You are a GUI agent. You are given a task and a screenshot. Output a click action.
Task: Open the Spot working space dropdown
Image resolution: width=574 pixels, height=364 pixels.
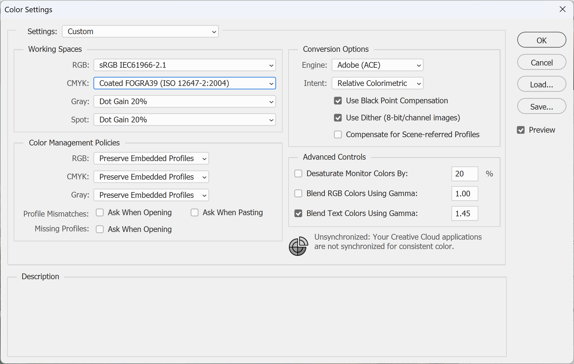185,120
